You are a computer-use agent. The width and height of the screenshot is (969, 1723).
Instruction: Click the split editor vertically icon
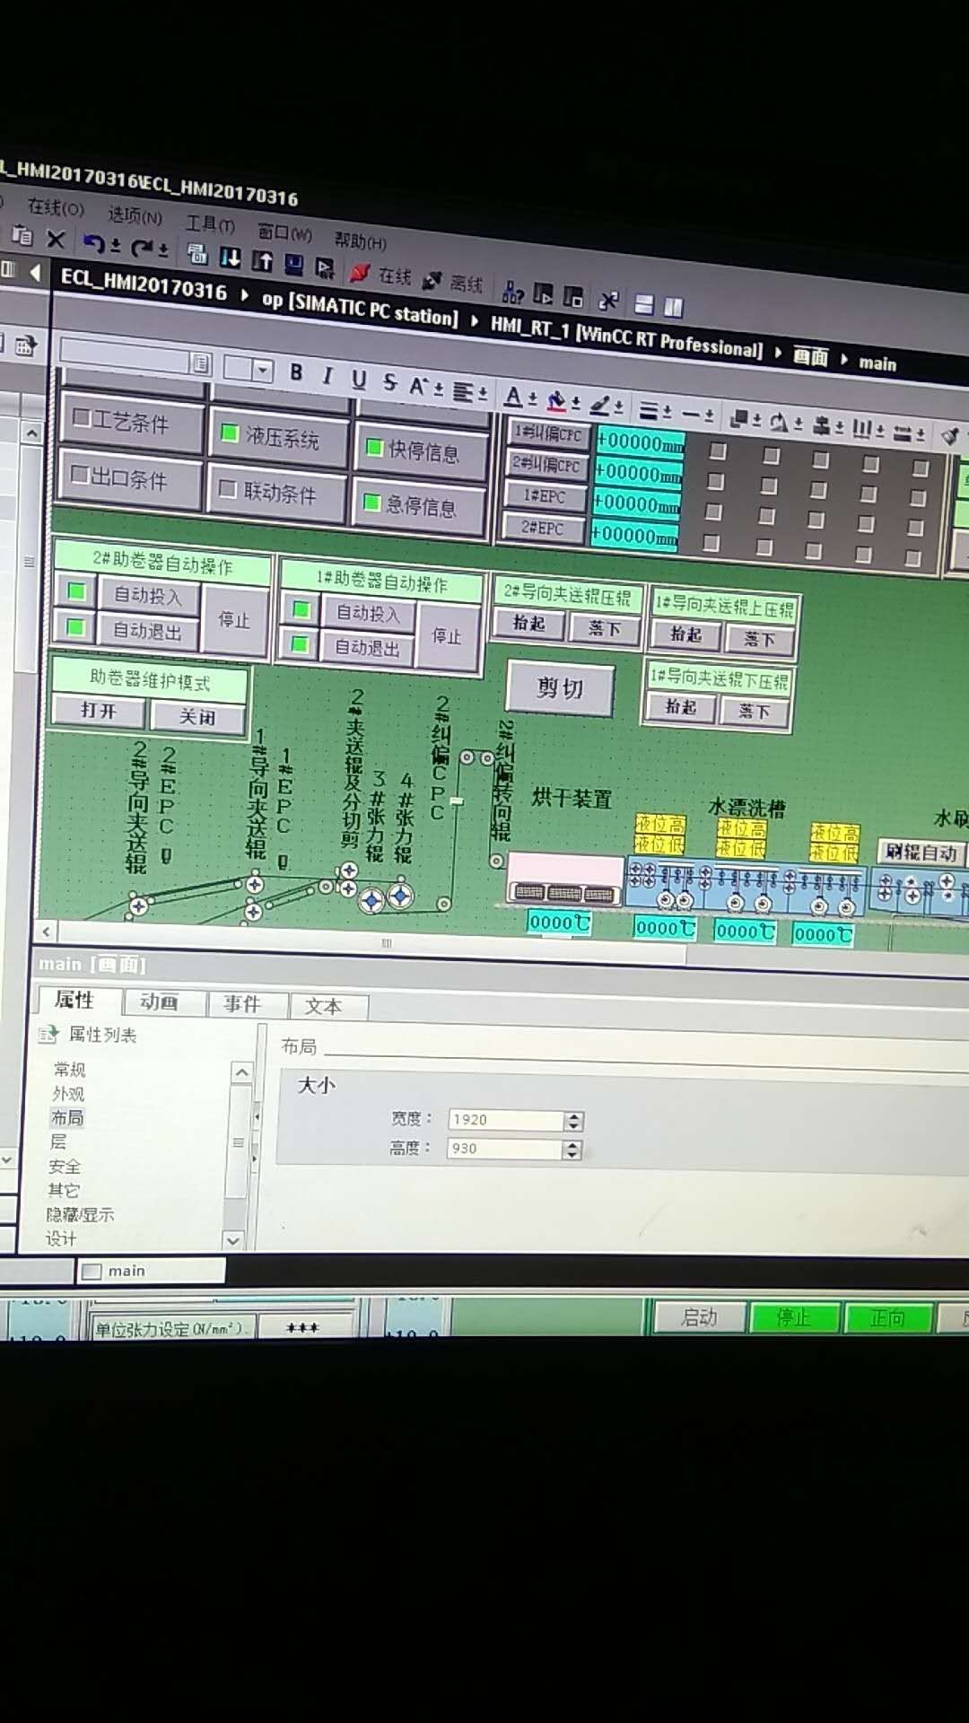(673, 308)
